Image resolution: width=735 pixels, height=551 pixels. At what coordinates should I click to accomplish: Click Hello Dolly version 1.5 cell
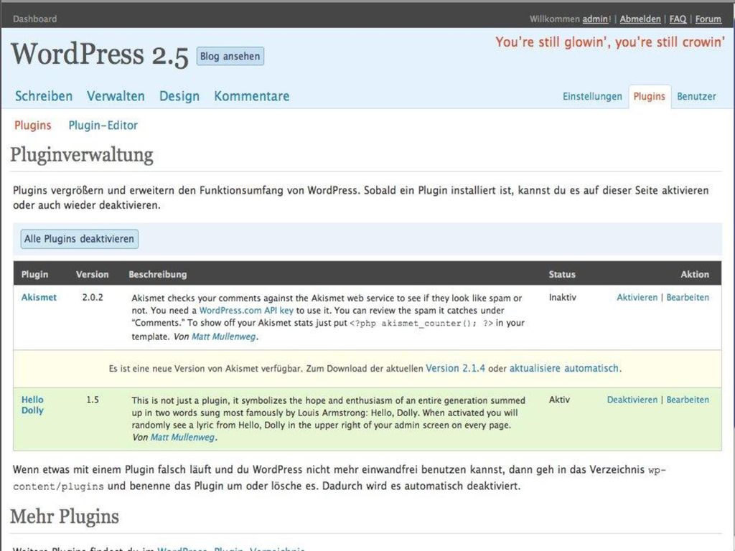tap(93, 400)
